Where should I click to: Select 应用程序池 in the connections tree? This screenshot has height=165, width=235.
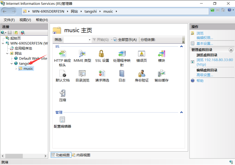click(23, 48)
